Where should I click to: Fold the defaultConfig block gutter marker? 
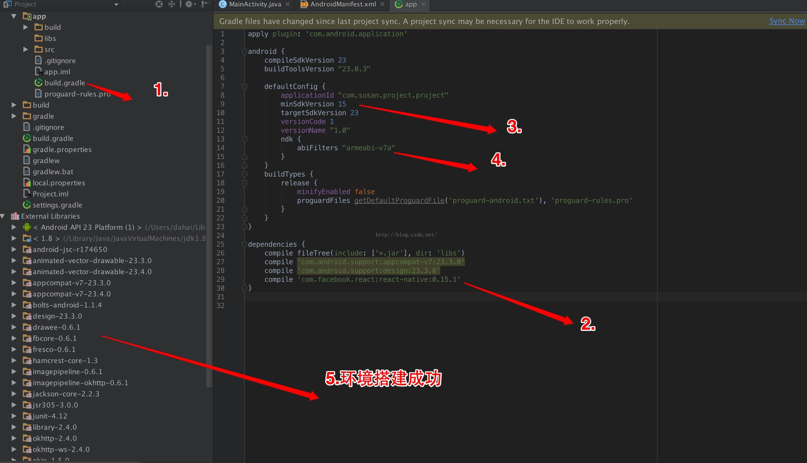[x=244, y=87]
